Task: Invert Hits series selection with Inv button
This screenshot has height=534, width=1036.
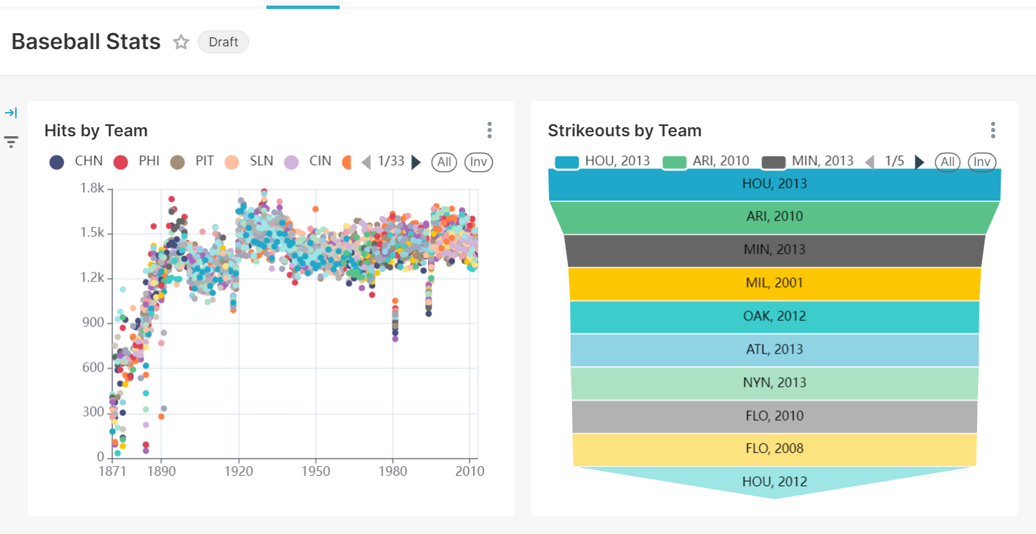Action: [x=479, y=162]
